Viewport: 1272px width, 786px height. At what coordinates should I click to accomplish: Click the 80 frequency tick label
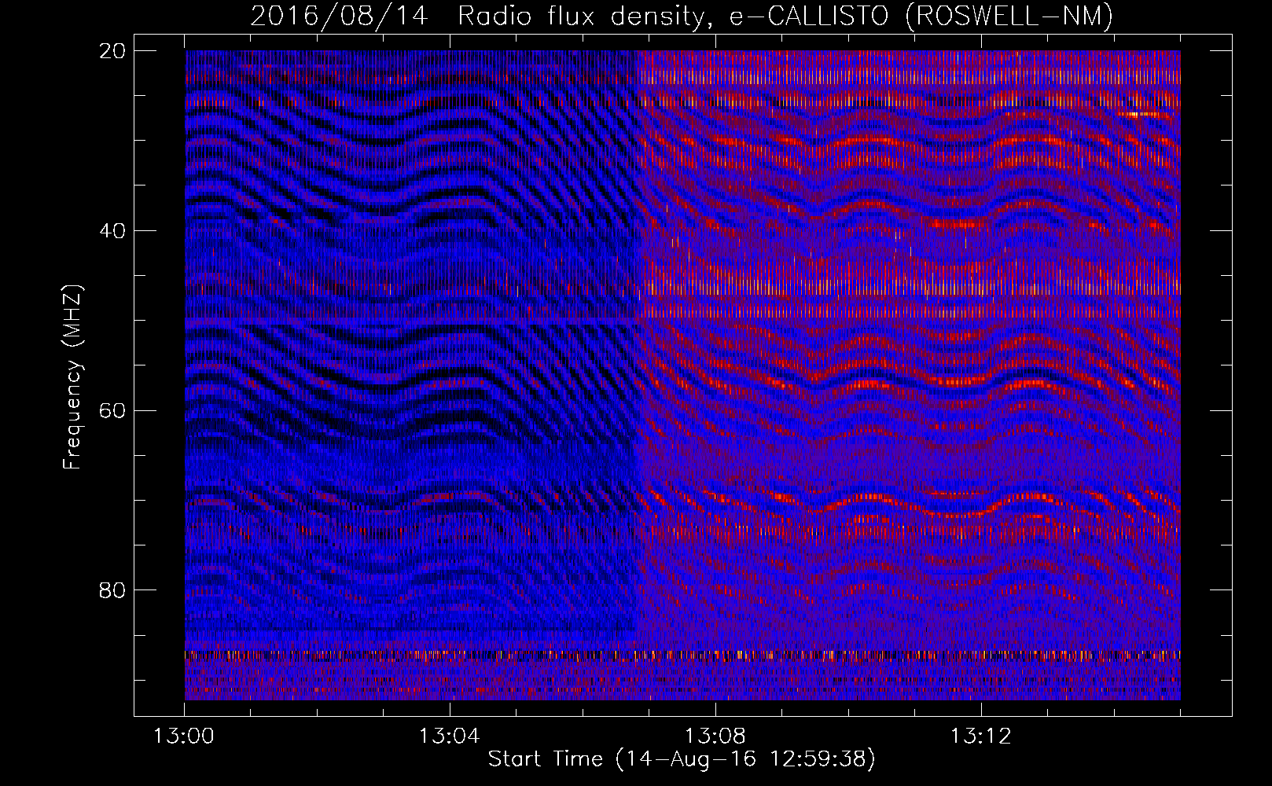click(x=112, y=590)
